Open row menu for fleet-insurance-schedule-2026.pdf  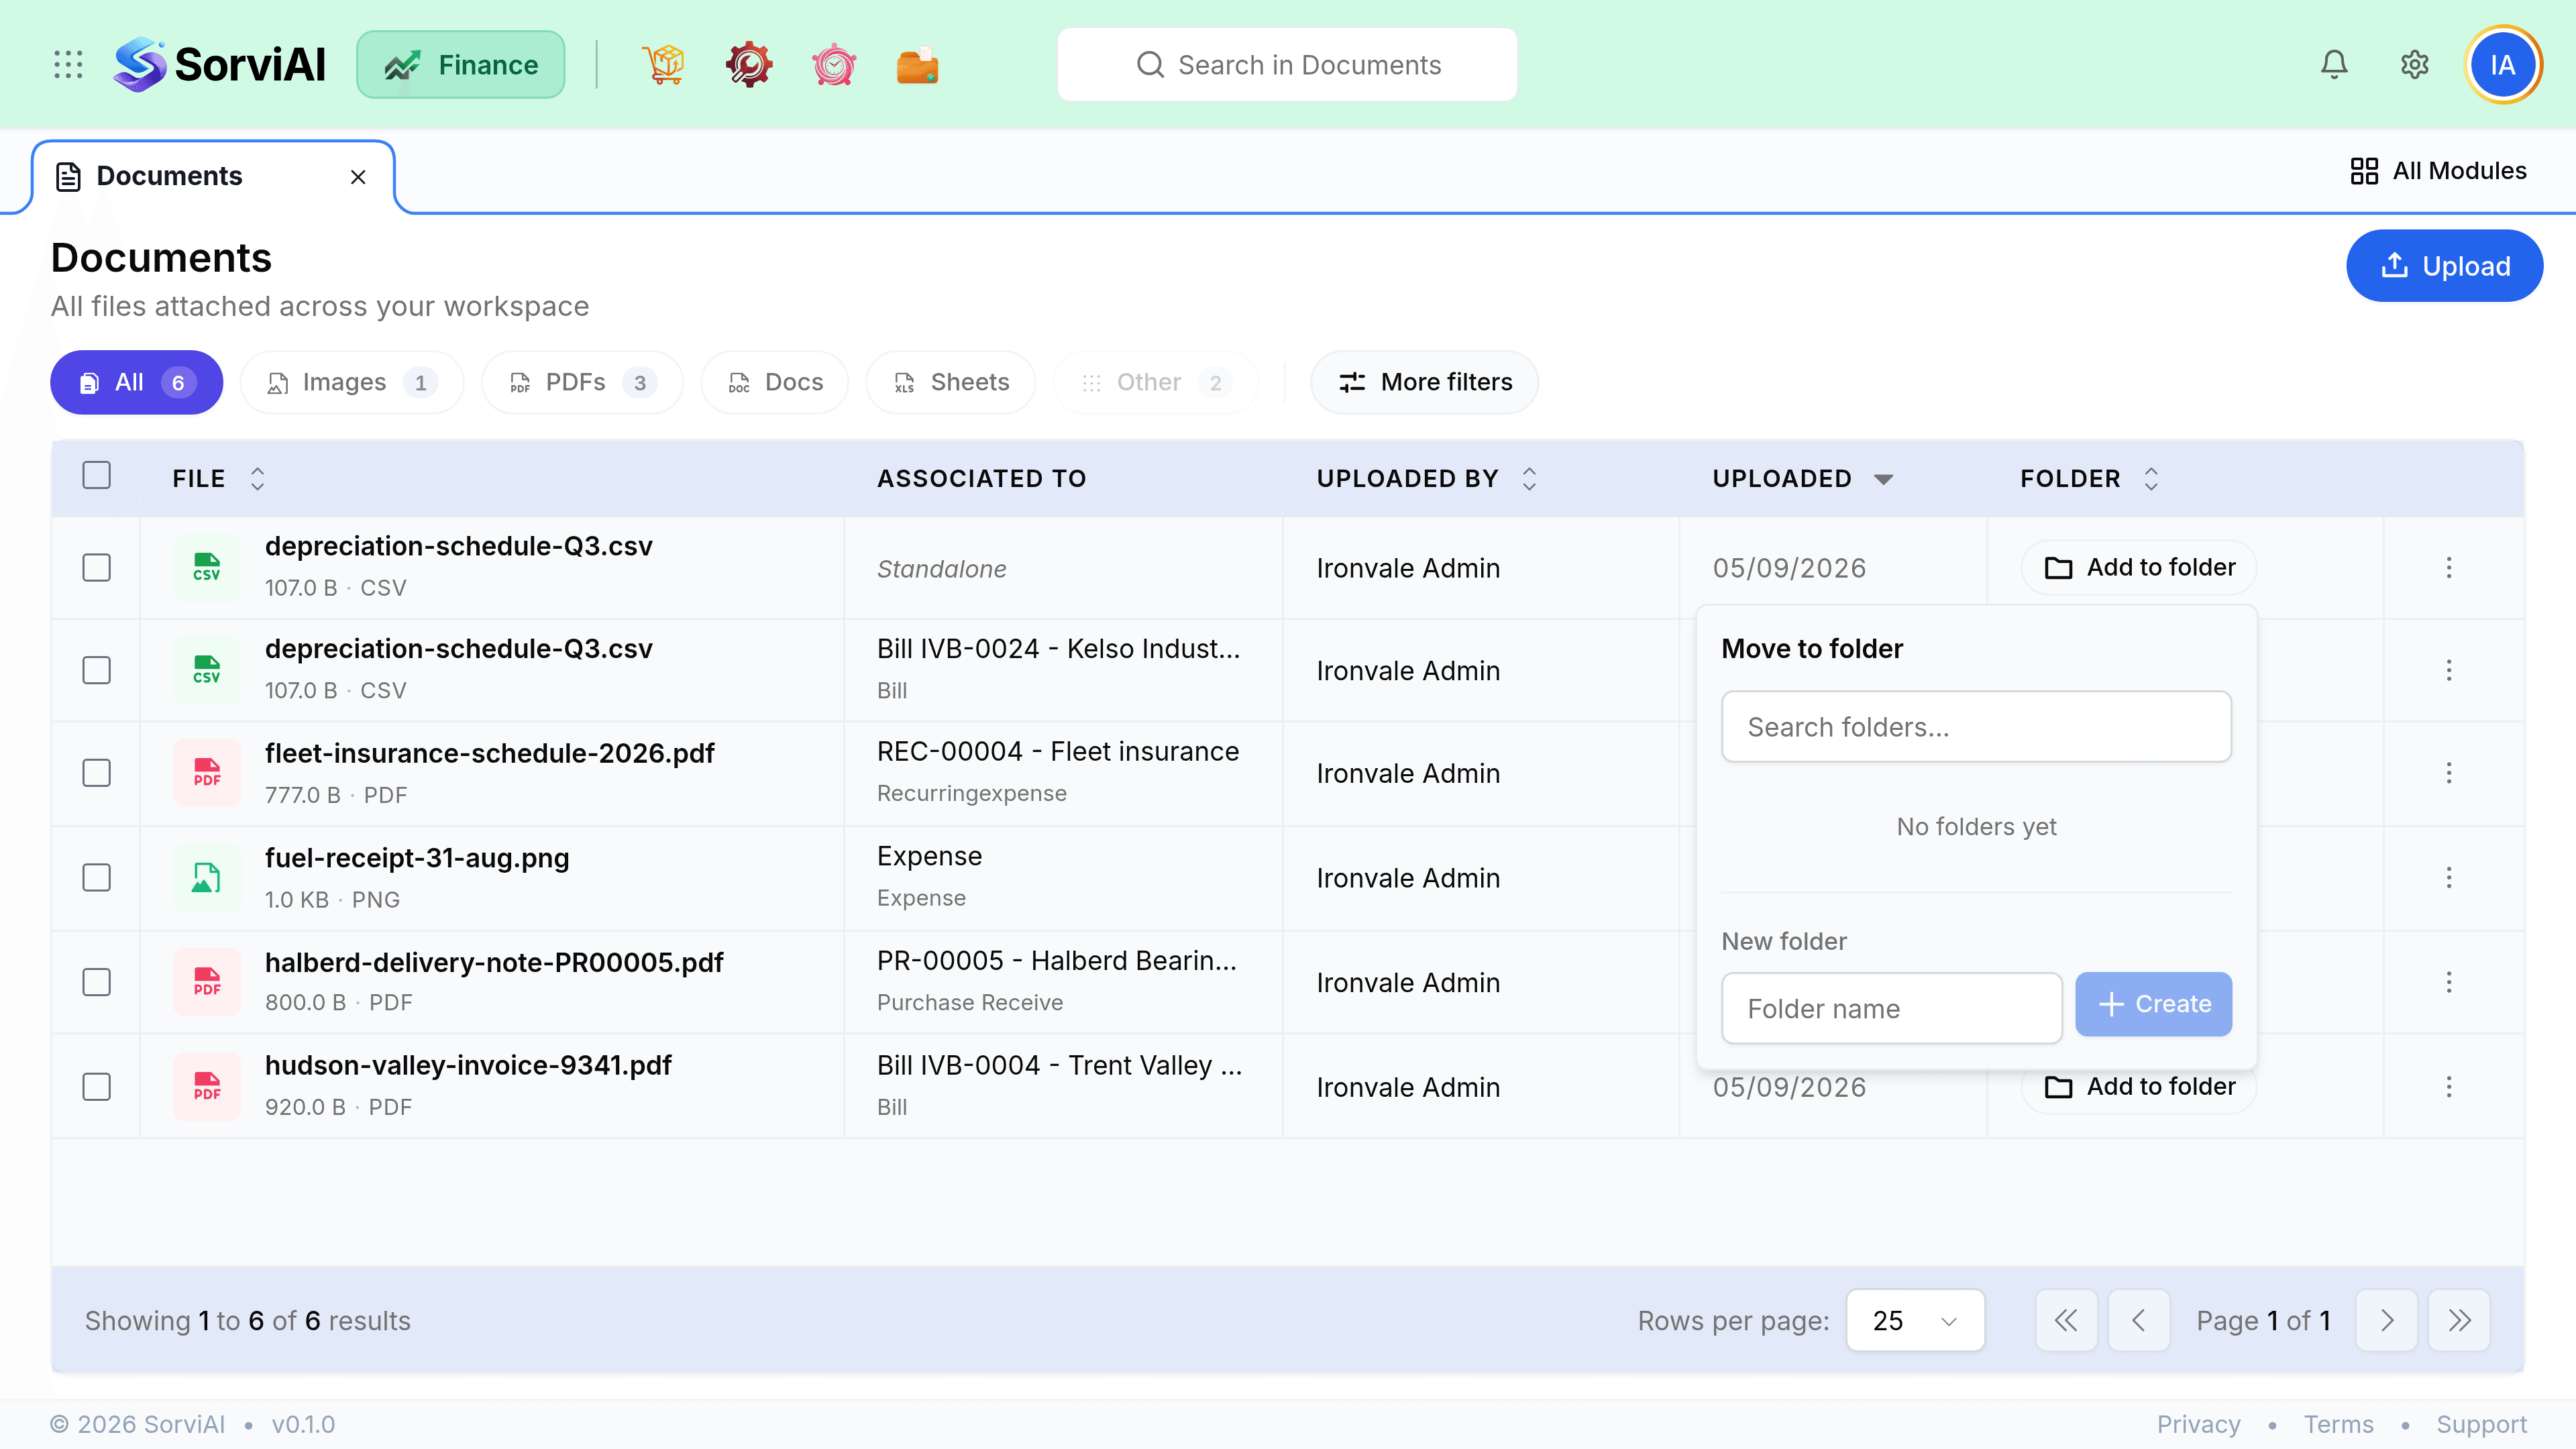click(x=2449, y=773)
